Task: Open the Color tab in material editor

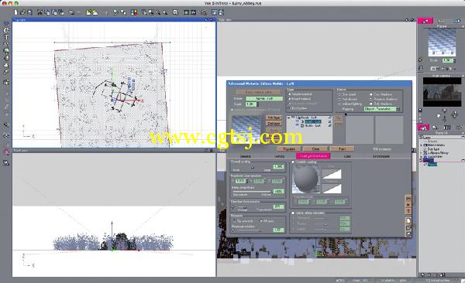Action: click(x=347, y=156)
